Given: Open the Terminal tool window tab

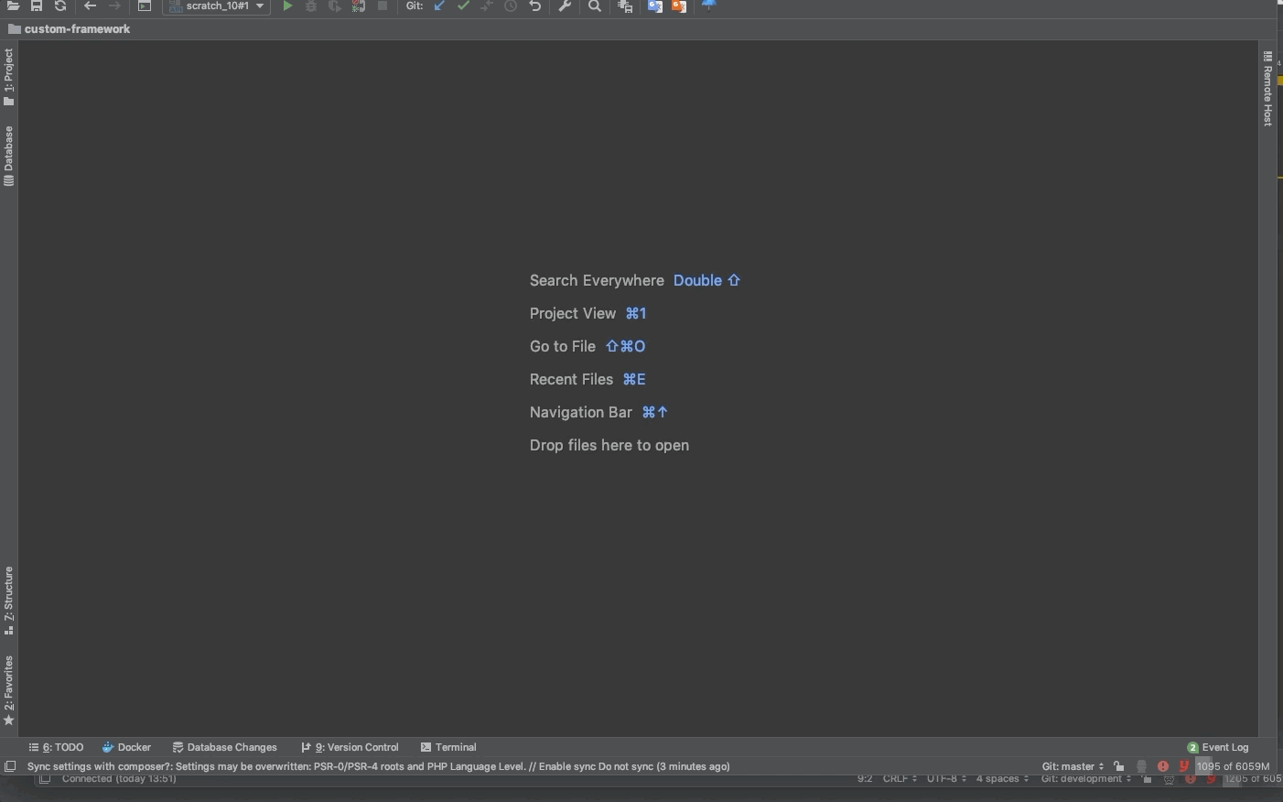Looking at the screenshot, I should point(448,747).
